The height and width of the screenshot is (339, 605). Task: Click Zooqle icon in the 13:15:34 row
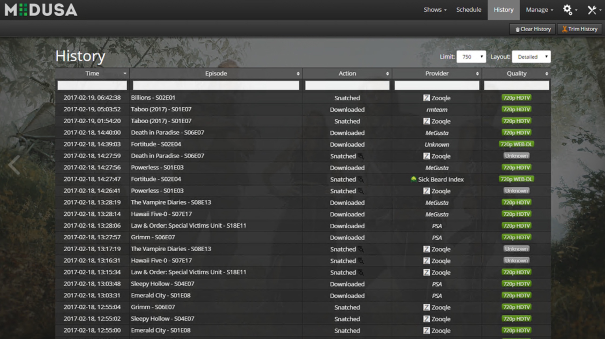[427, 272]
